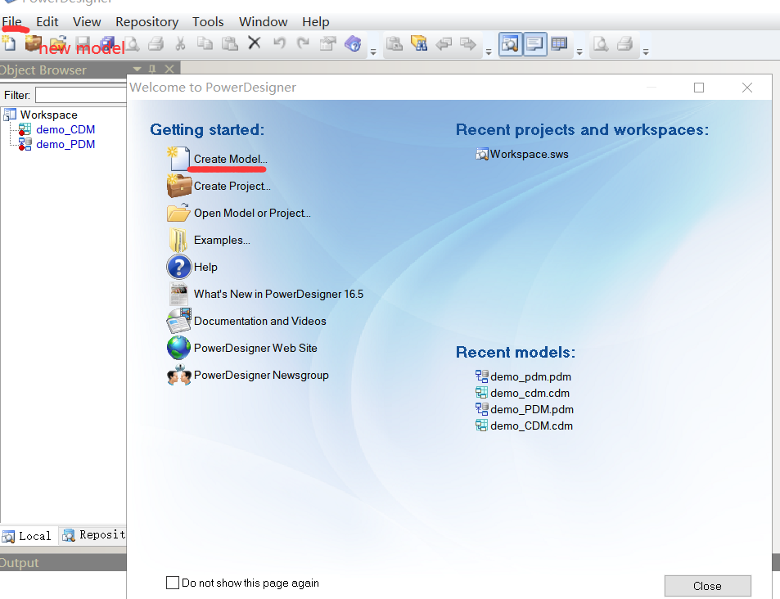Click the blue question mark Help icon
780x599 pixels.
click(x=178, y=267)
